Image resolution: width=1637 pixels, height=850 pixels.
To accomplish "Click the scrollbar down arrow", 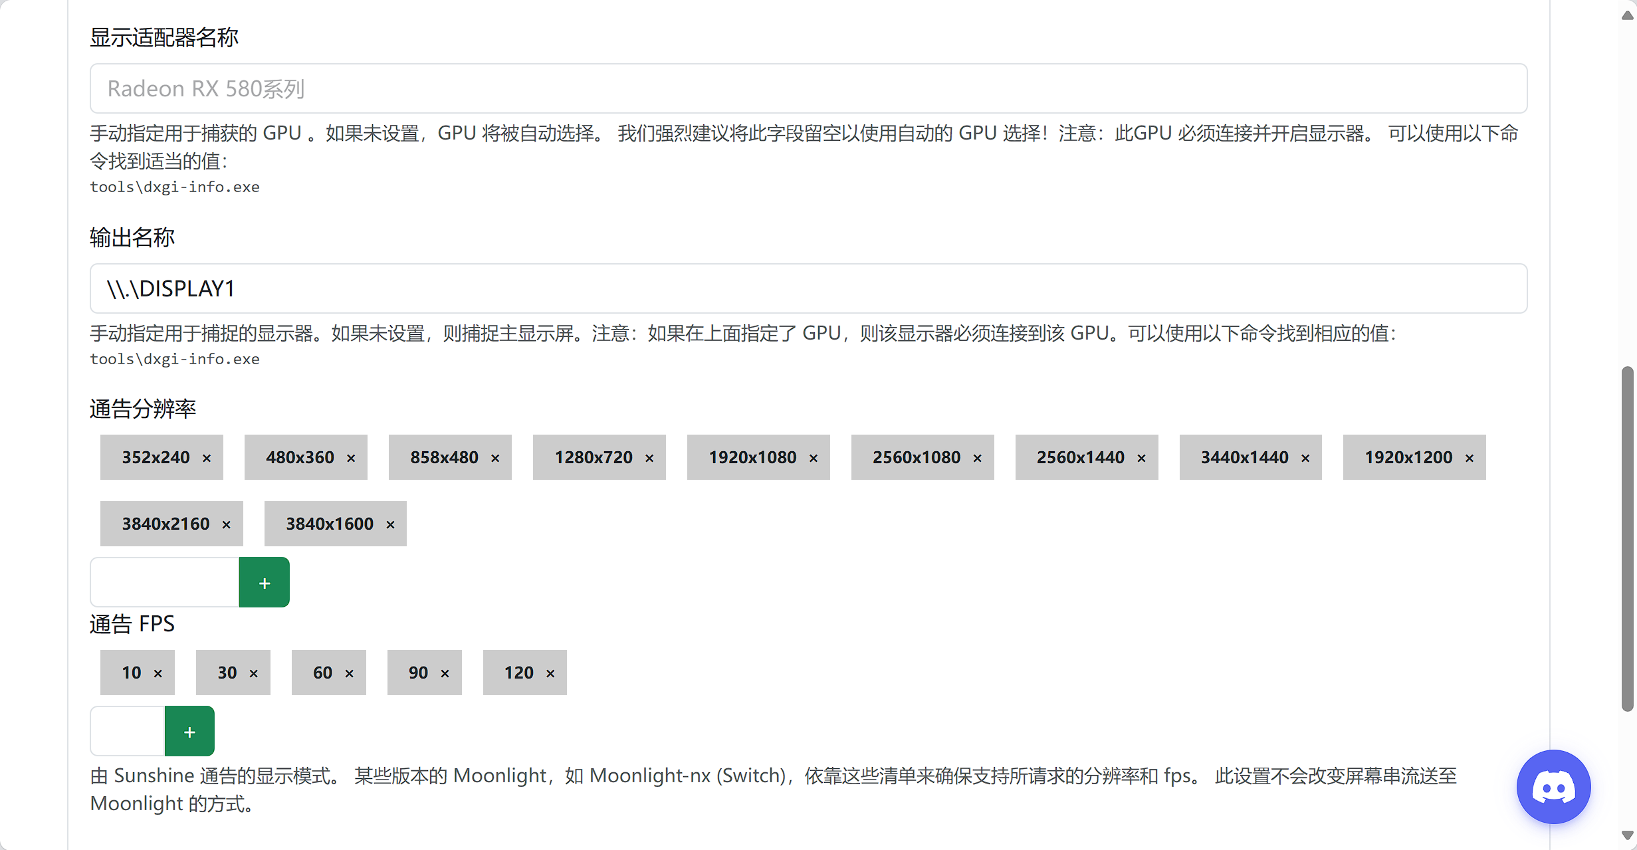I will [x=1626, y=835].
